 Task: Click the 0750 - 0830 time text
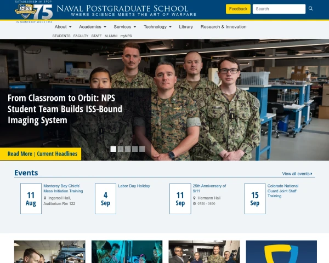point(206,203)
